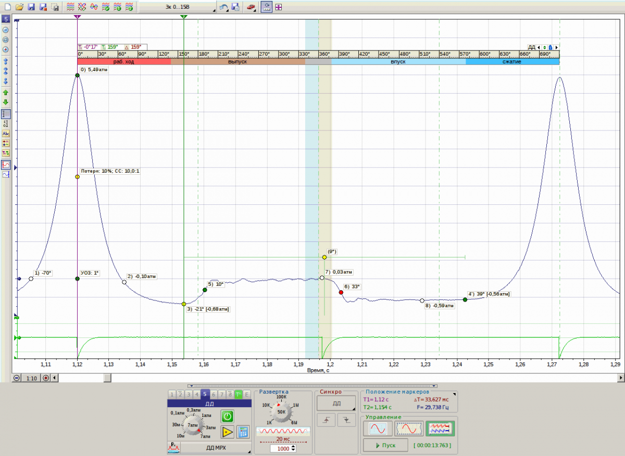Click the 7атм range rotary knob

pos(193,425)
